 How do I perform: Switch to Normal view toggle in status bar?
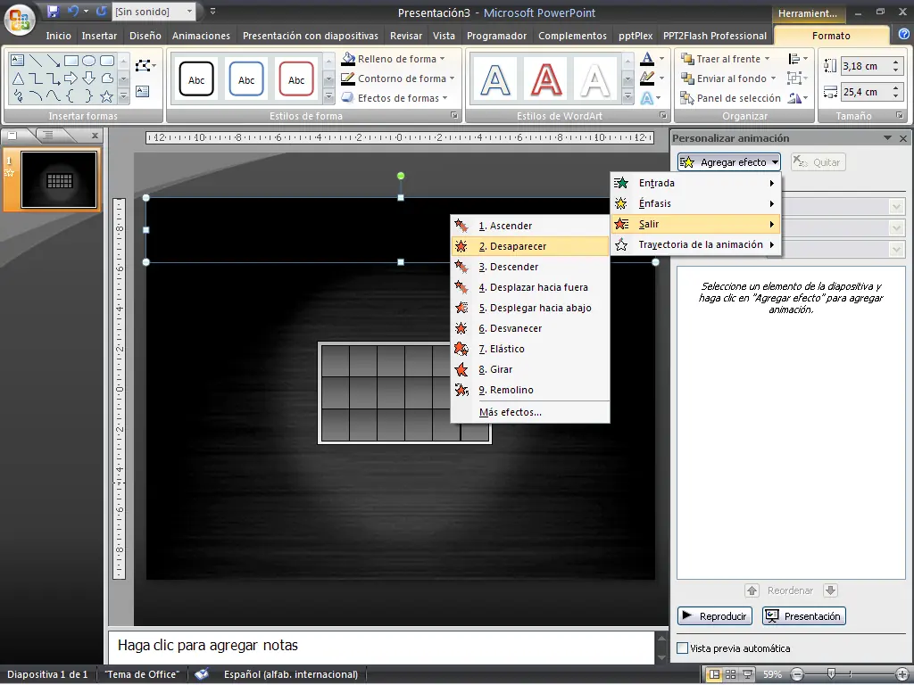pyautogui.click(x=714, y=674)
